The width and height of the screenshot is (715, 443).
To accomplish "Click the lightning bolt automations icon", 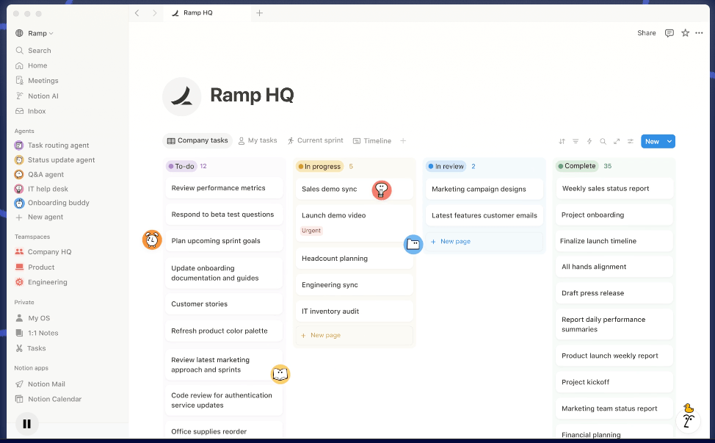I will [x=589, y=141].
